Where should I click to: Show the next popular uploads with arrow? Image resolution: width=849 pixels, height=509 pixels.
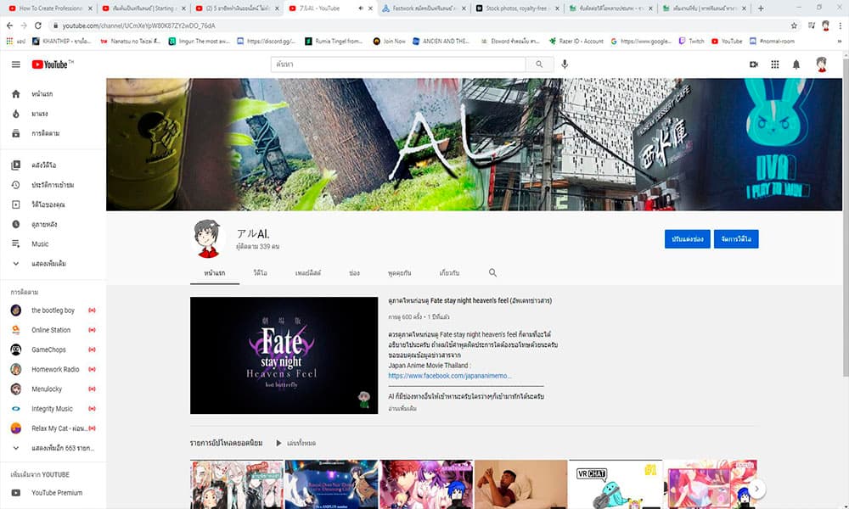756,489
